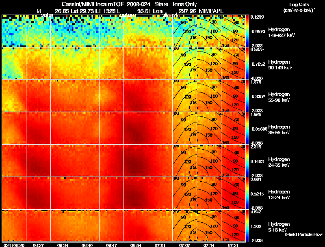Select the Hydrogen 90-149 keV label
The height and width of the screenshot is (247, 325).
(x=280, y=65)
